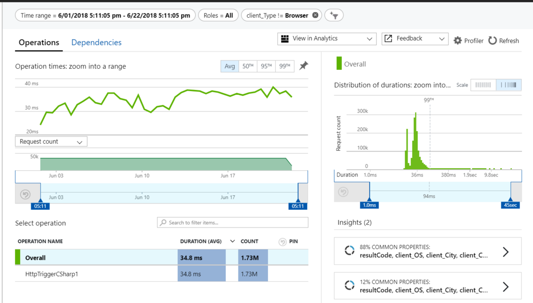The image size is (533, 303).
Task: Click the Feedback external link icon
Action: [x=388, y=39]
